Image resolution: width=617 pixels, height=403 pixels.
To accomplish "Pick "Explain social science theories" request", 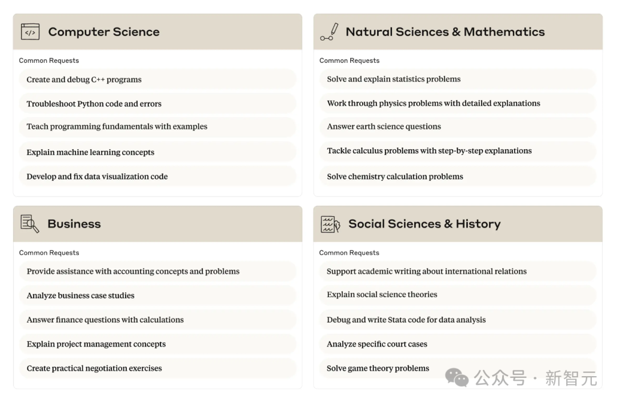I will pos(382,295).
